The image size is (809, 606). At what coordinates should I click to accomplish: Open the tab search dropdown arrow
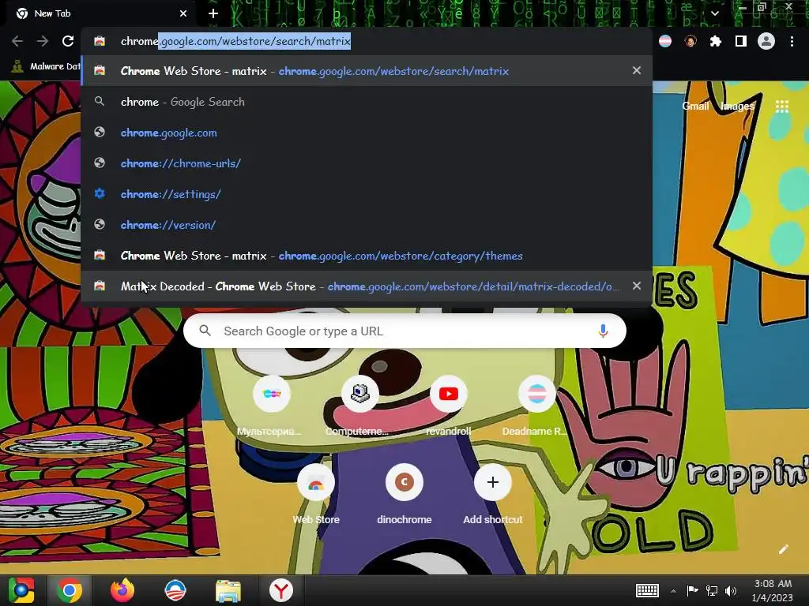click(x=714, y=13)
